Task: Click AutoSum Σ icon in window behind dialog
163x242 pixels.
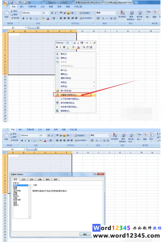Action: click(x=158, y=134)
